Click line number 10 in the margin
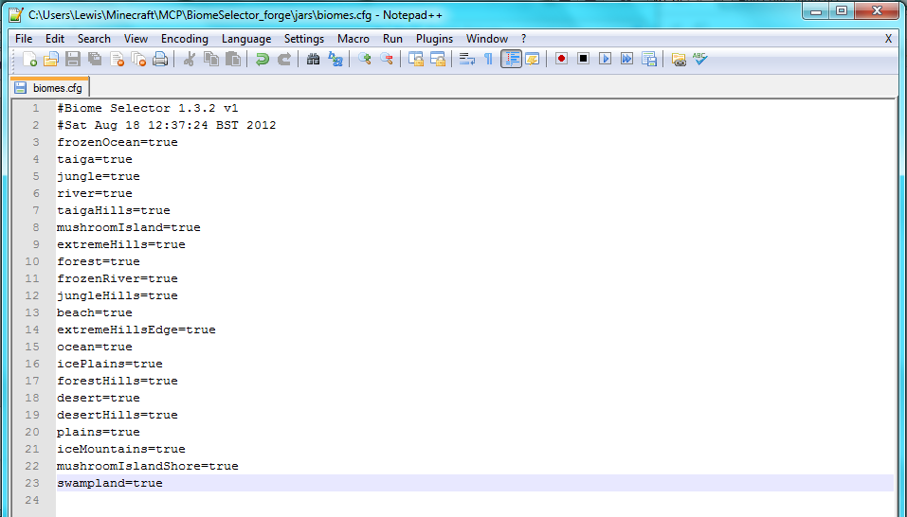Image resolution: width=907 pixels, height=517 pixels. click(x=32, y=261)
